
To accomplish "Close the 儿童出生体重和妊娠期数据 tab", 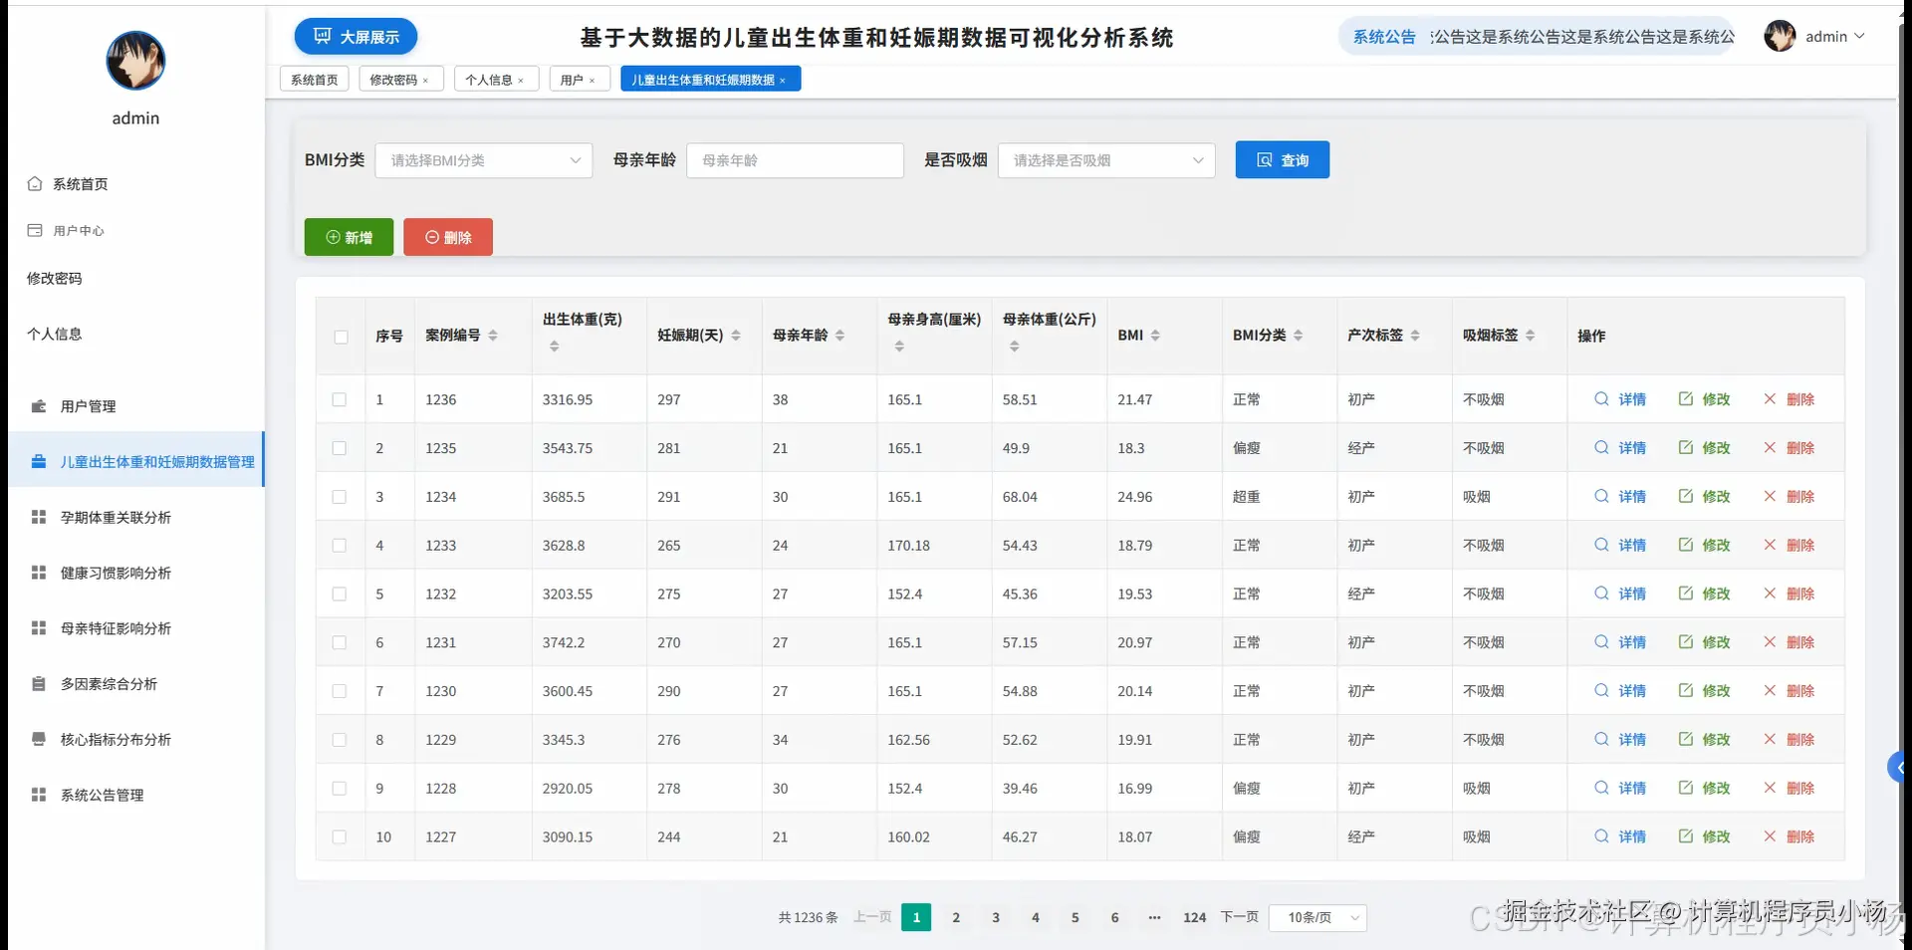I will tap(783, 81).
